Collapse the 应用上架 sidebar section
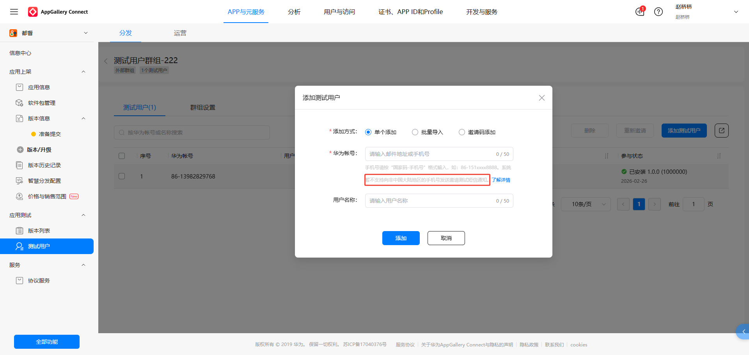Viewport: 749px width, 355px height. (x=83, y=72)
